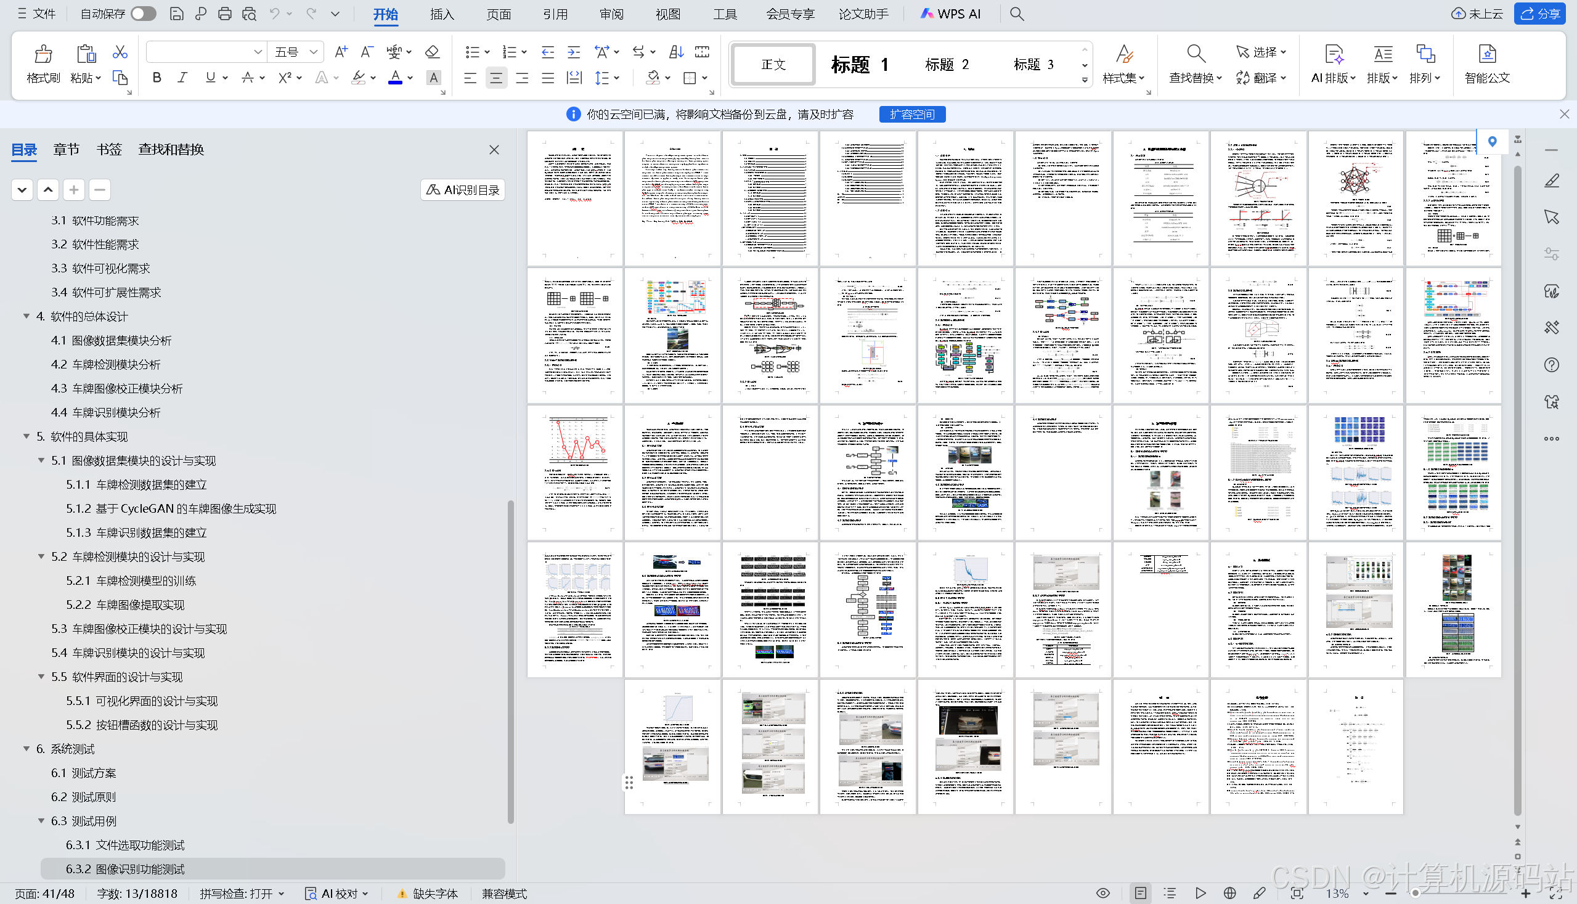This screenshot has height=904, width=1577.
Task: Collapse the '6.3 测试用例' tree node
Action: click(42, 821)
